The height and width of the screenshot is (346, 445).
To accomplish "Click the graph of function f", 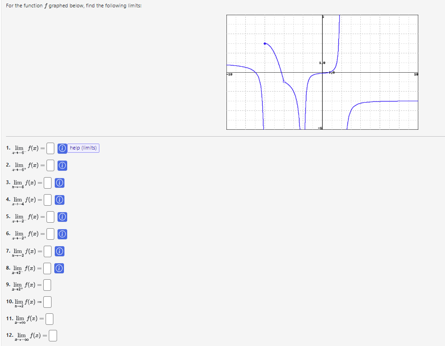I will coord(322,71).
